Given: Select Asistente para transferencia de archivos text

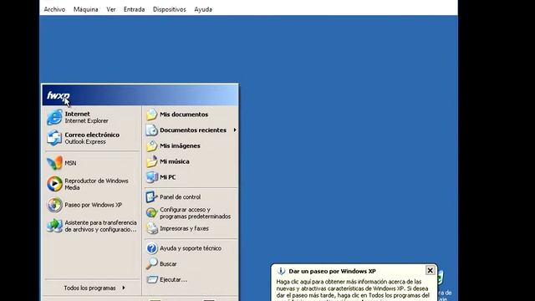Looking at the screenshot, I should (100, 226).
